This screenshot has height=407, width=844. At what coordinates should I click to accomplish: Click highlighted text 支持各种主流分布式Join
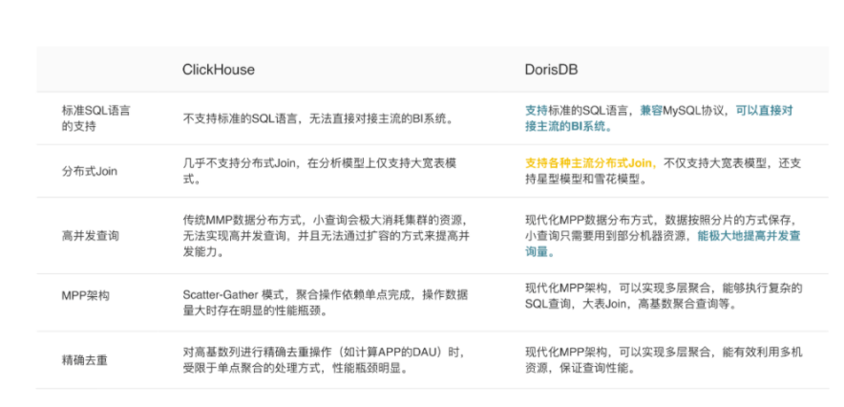(592, 162)
